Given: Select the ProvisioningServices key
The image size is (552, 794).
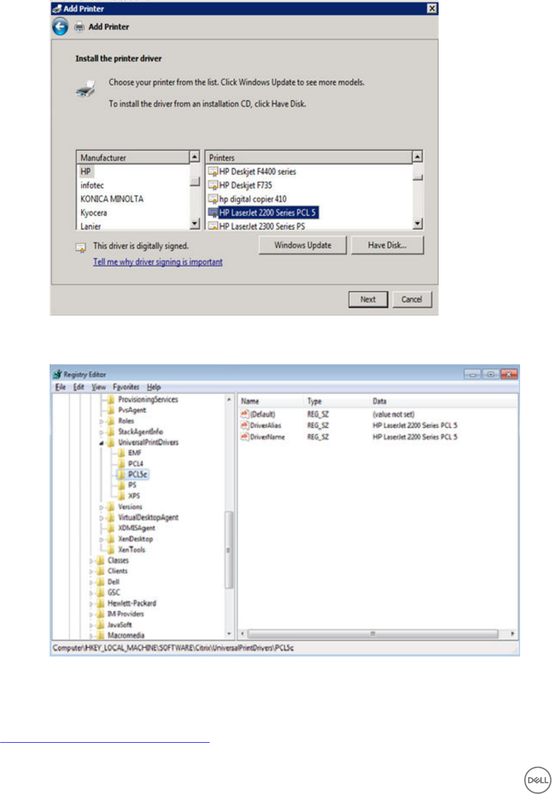Looking at the screenshot, I should pos(148,400).
